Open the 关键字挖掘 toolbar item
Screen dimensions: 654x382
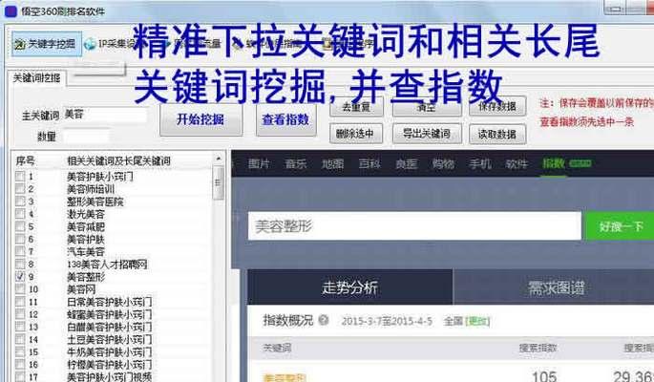point(46,44)
